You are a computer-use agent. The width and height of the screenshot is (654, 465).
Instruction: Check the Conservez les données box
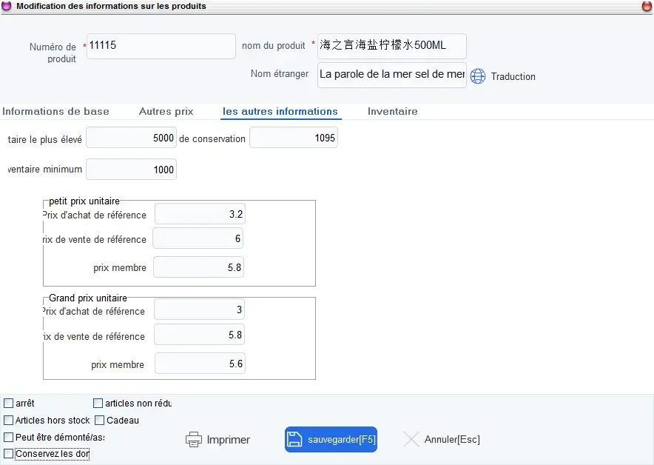[x=8, y=453]
